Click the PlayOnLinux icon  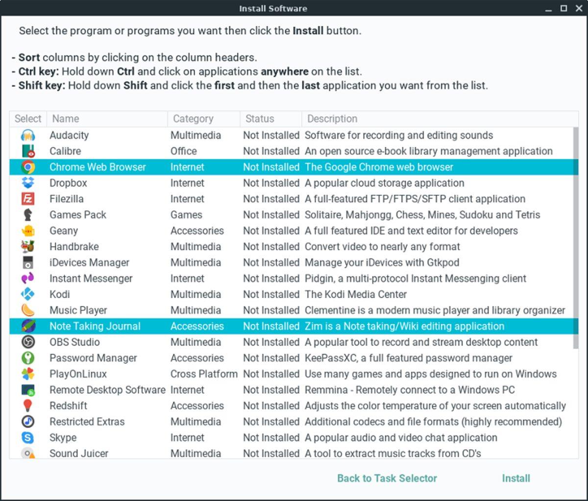27,374
